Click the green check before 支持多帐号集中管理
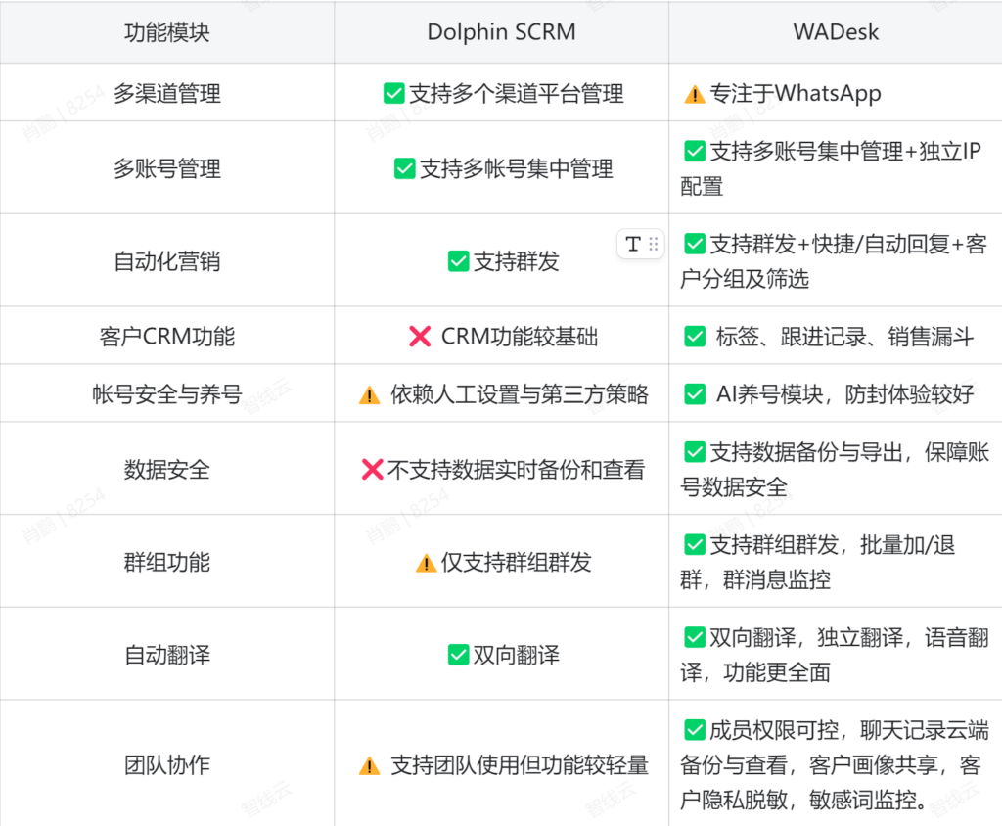1002x826 pixels. (404, 168)
